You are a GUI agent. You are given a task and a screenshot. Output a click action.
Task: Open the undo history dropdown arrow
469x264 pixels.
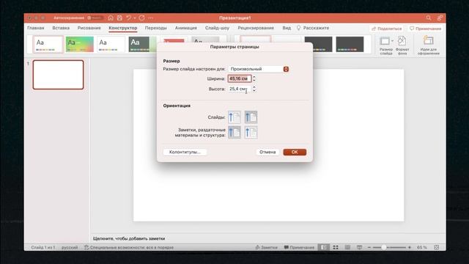[x=135, y=18]
